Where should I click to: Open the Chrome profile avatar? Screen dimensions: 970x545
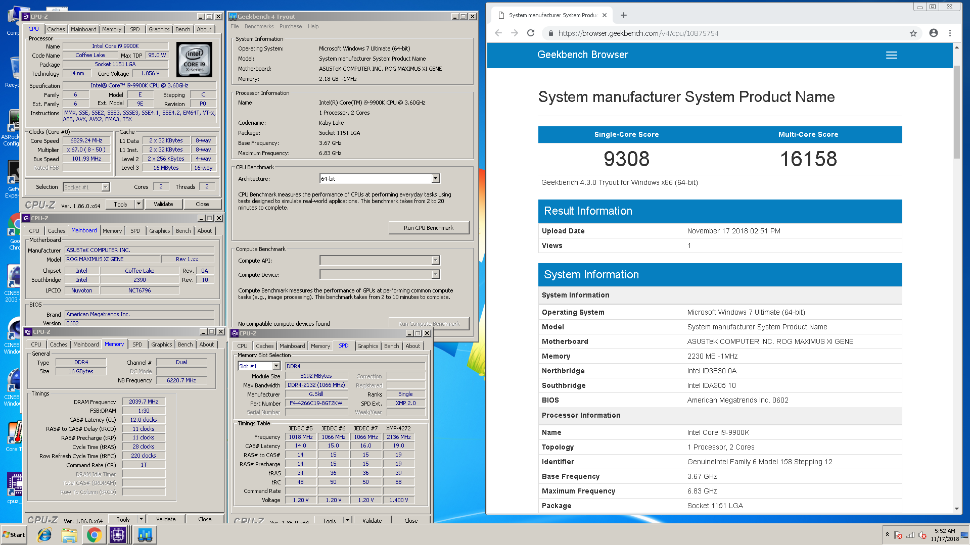click(934, 33)
